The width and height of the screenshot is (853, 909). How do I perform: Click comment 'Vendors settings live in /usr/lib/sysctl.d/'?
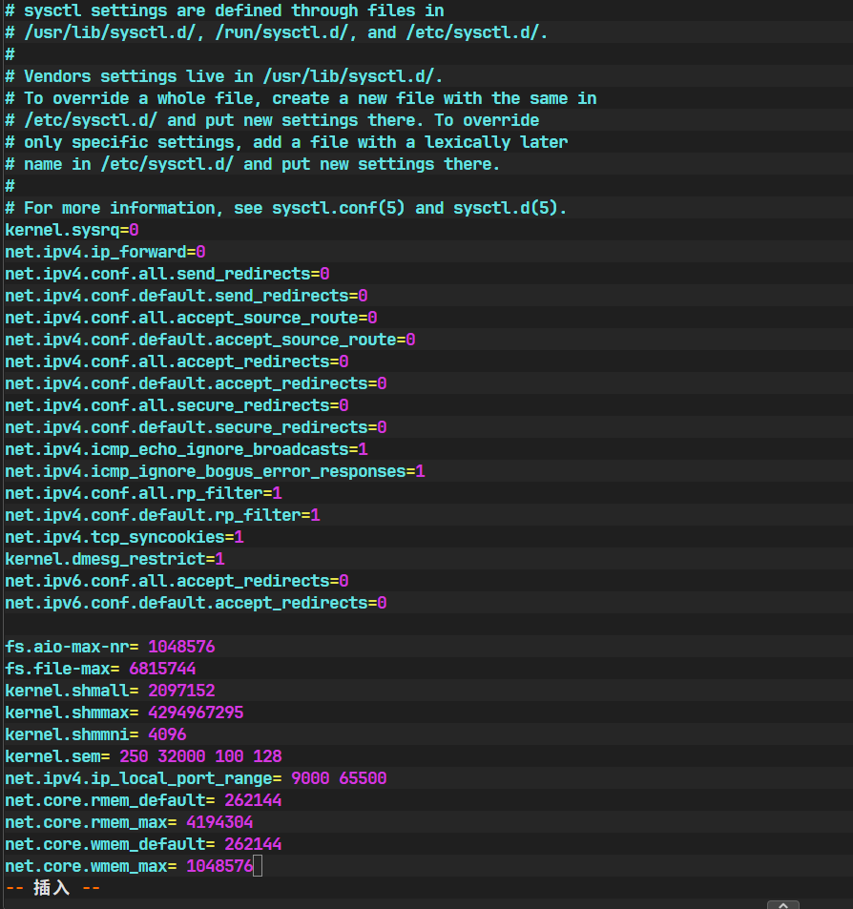click(x=224, y=76)
